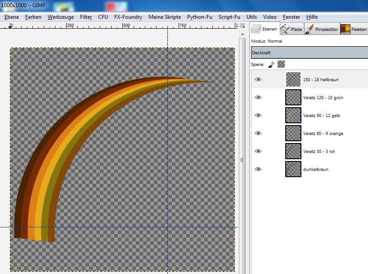
Task: Click the Deckkraft opacity slider
Action: click(309, 52)
